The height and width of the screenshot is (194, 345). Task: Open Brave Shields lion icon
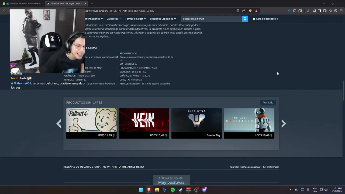coord(250,11)
